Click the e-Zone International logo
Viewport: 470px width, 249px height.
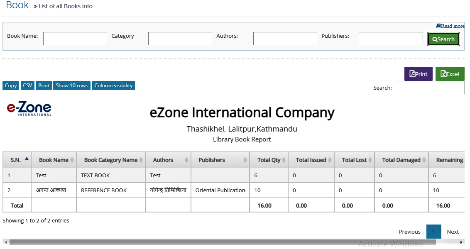coord(29,108)
